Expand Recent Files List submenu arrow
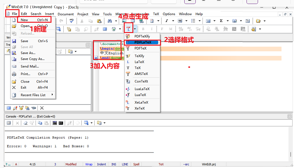294x168 pixels. tap(52, 95)
